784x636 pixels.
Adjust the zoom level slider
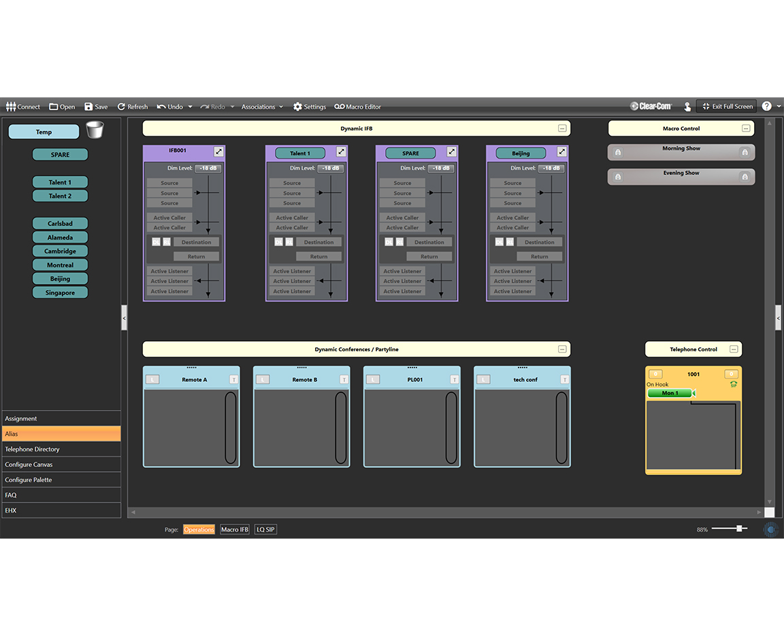738,528
